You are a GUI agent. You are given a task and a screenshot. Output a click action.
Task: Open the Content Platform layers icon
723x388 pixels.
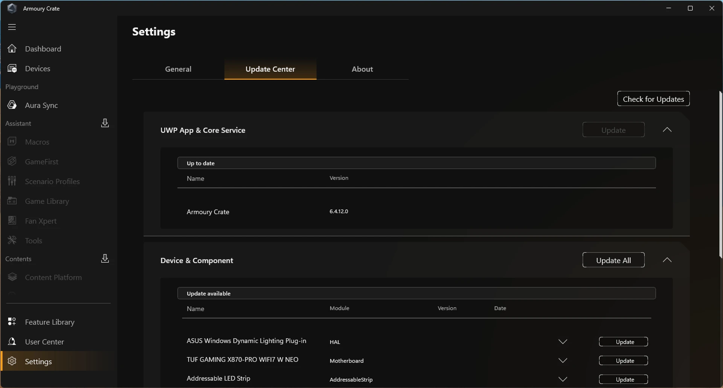(x=12, y=277)
